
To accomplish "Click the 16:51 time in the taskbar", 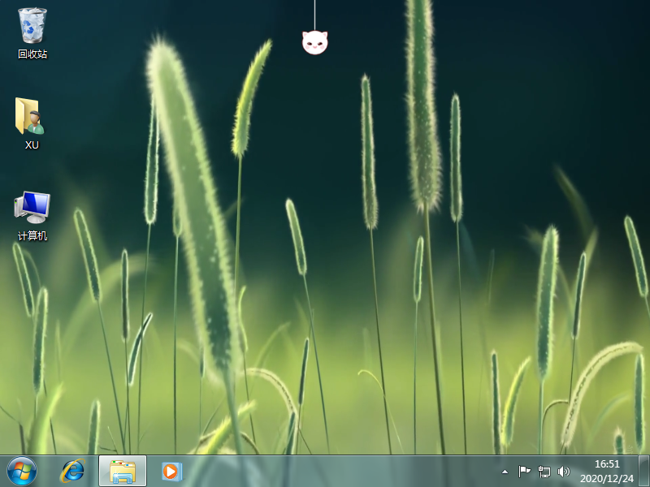I will [x=607, y=464].
